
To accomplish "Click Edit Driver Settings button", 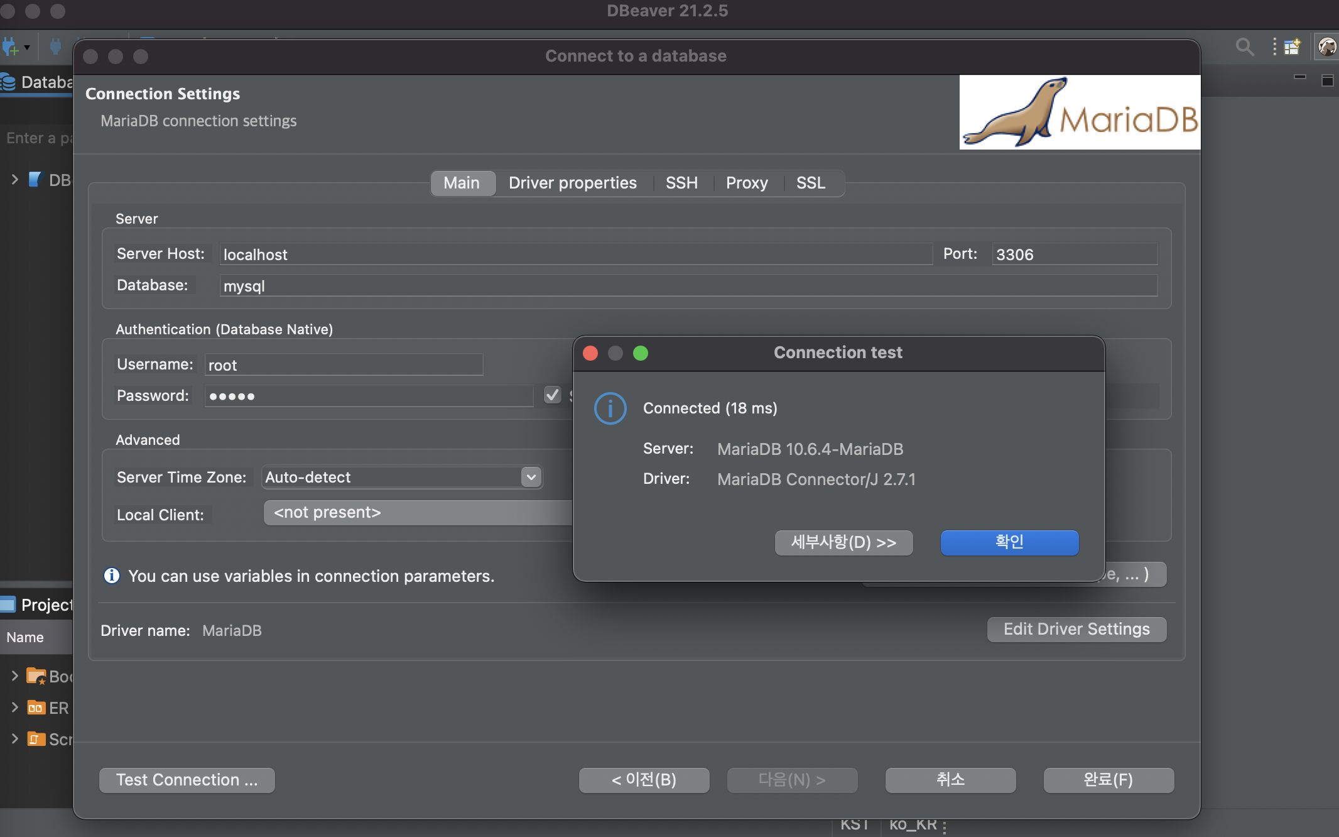I will point(1077,630).
